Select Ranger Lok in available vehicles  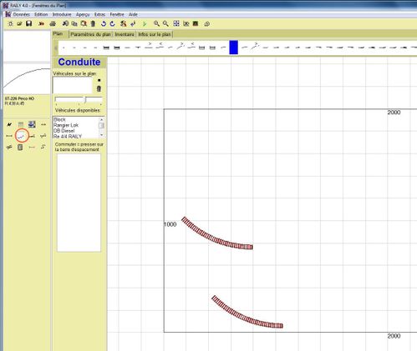click(66, 125)
